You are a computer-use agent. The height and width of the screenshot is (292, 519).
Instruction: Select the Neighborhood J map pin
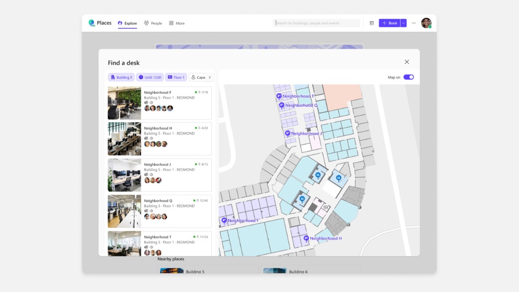[x=287, y=133]
